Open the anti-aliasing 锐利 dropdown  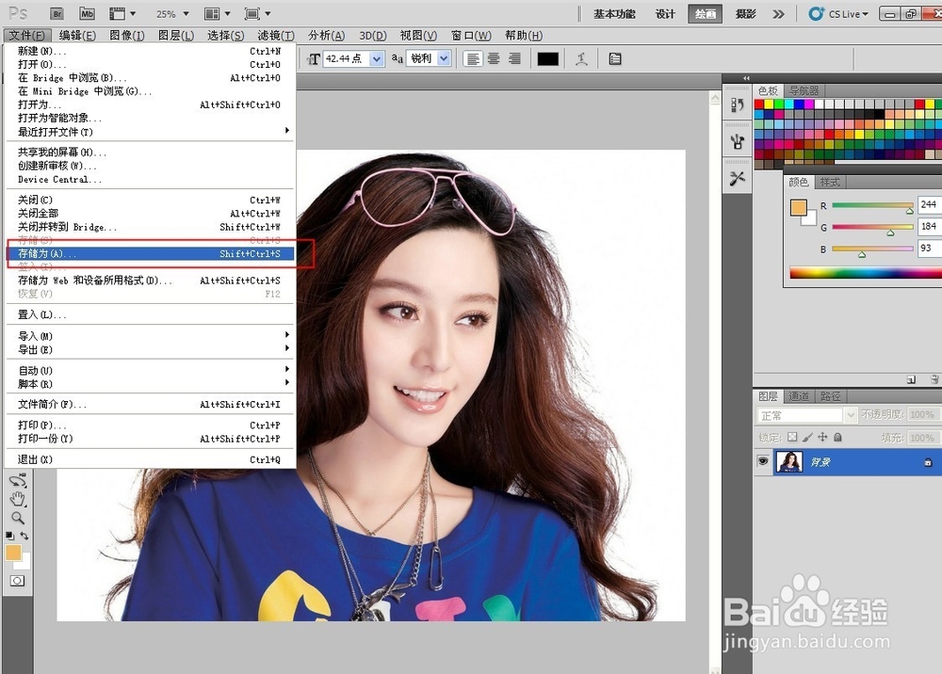[444, 58]
